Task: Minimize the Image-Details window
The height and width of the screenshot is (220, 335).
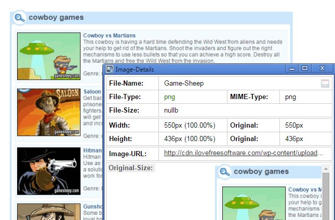Action: click(291, 68)
